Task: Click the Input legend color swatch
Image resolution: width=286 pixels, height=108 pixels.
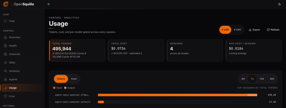Action: click(54, 88)
